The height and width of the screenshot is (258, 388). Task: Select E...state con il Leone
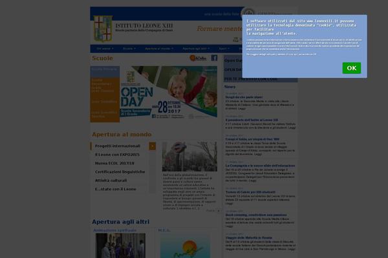(116, 190)
